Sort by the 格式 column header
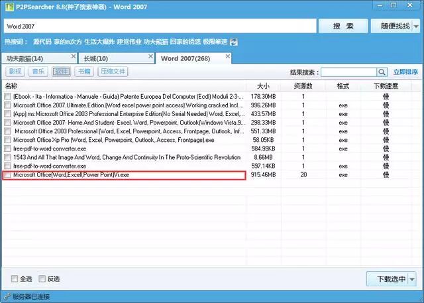This screenshot has width=424, height=303. tap(343, 86)
